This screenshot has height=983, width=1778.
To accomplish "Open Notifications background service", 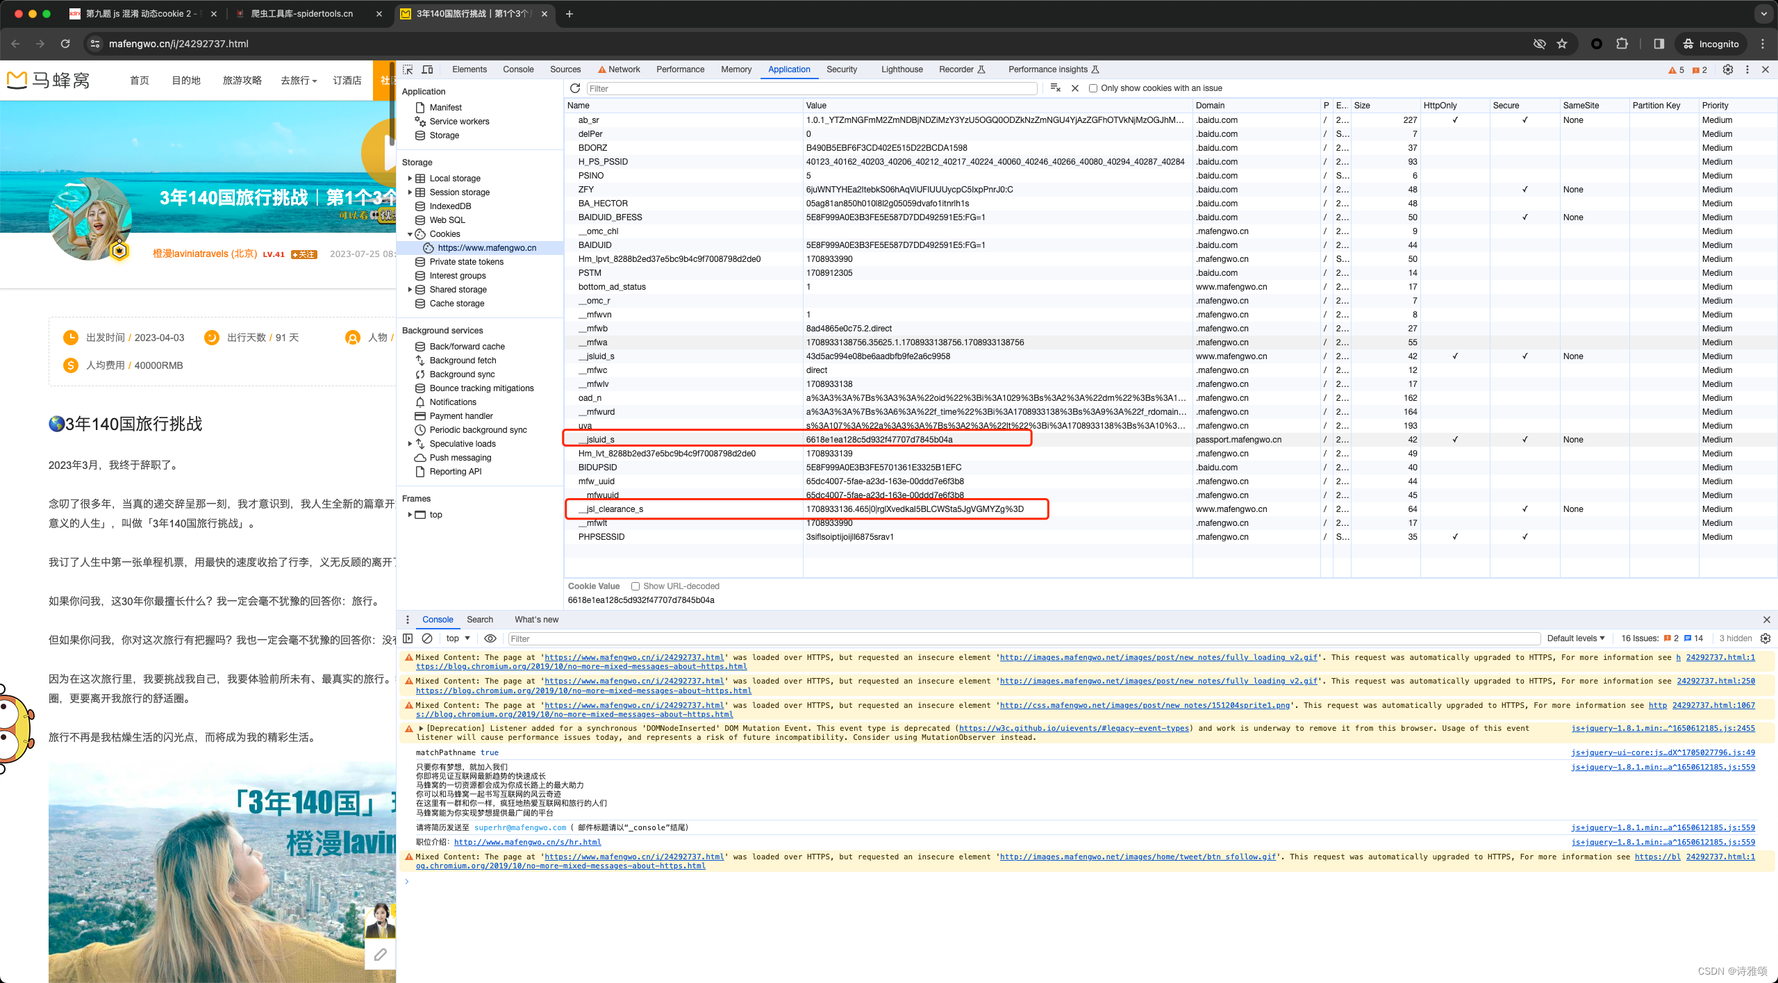I will click(x=453, y=402).
